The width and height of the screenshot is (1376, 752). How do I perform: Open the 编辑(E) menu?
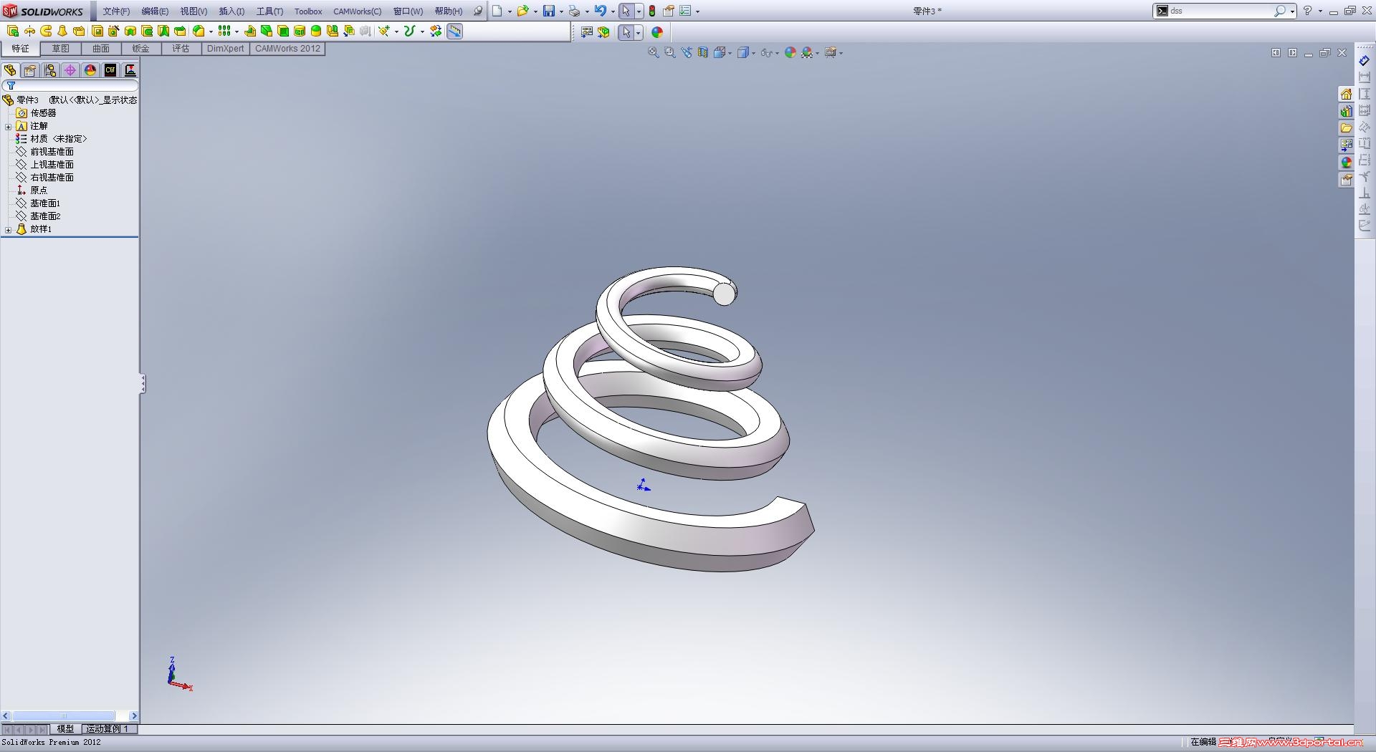(x=155, y=11)
